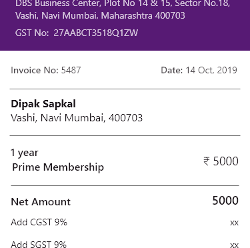Click the ₹ 5000 item price
Image resolution: width=250 pixels, height=248 pixels.
221,161
